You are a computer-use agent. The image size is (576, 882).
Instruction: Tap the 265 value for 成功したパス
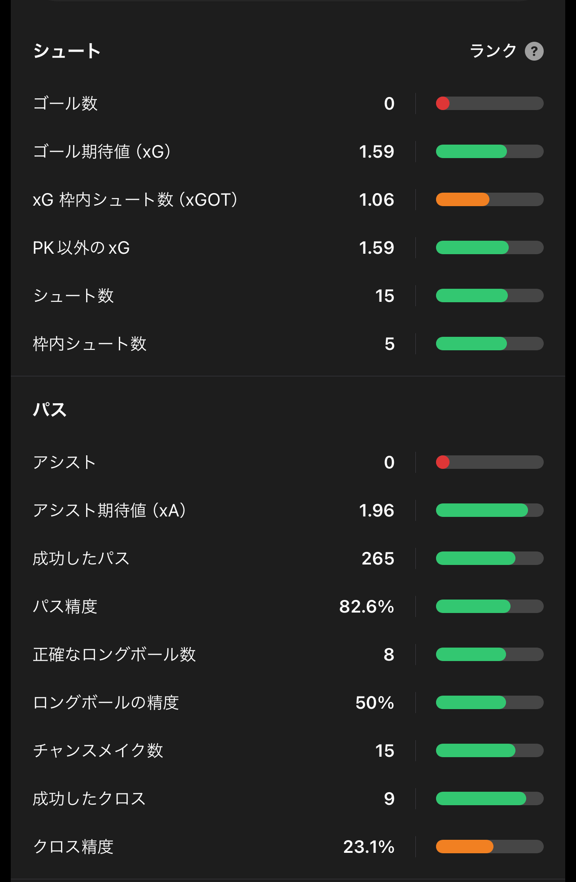[378, 558]
